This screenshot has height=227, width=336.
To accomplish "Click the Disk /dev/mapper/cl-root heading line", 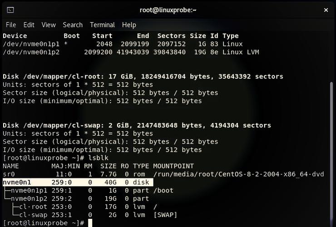I will point(143,76).
